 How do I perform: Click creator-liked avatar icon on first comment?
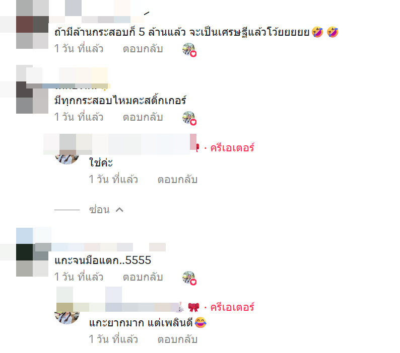189,49
